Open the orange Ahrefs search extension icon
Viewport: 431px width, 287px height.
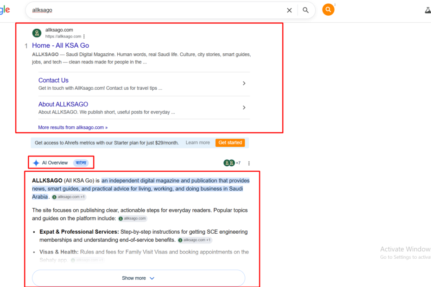(328, 10)
